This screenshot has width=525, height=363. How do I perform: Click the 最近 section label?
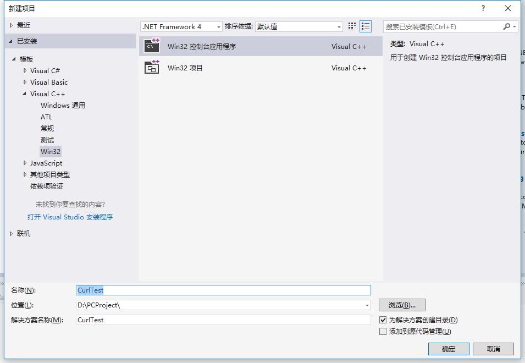[x=24, y=25]
